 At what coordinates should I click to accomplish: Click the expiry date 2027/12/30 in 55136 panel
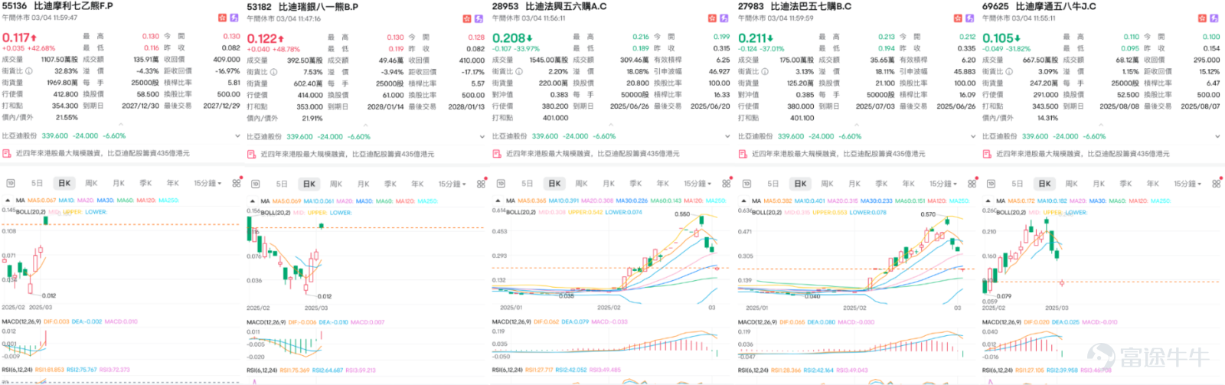coord(141,106)
